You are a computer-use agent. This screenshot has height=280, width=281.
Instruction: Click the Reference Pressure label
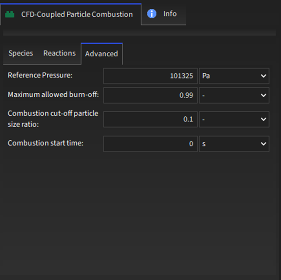pyautogui.click(x=40, y=75)
